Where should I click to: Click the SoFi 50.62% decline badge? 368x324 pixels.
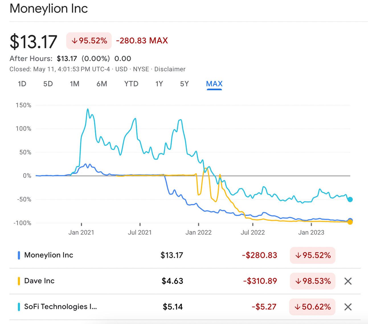pyautogui.click(x=312, y=307)
